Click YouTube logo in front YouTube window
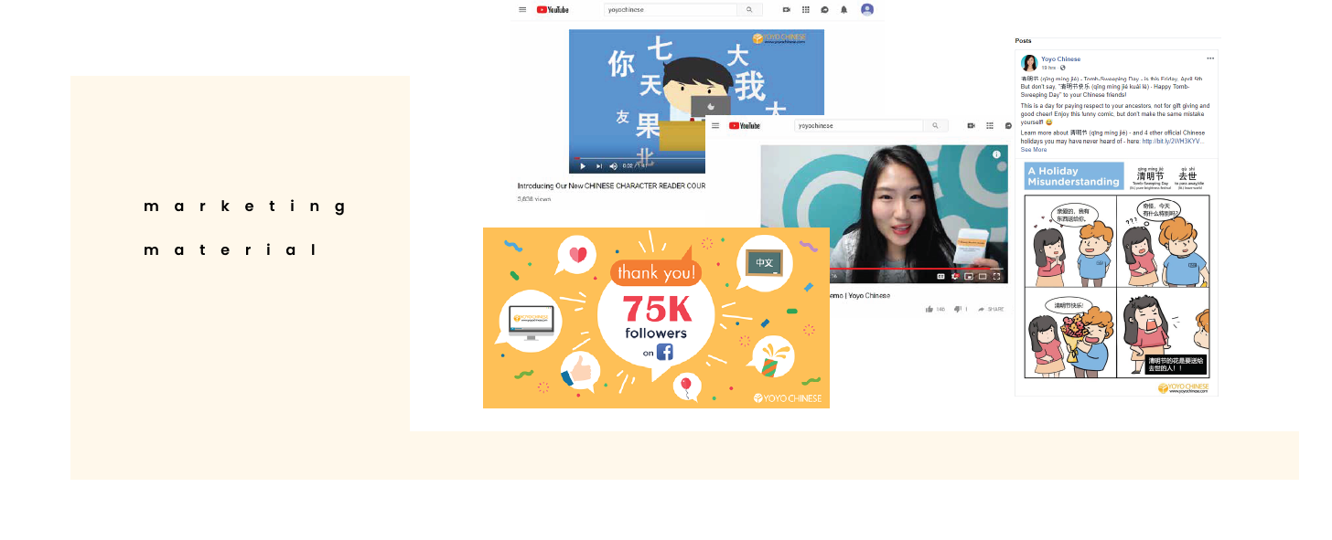 point(745,125)
